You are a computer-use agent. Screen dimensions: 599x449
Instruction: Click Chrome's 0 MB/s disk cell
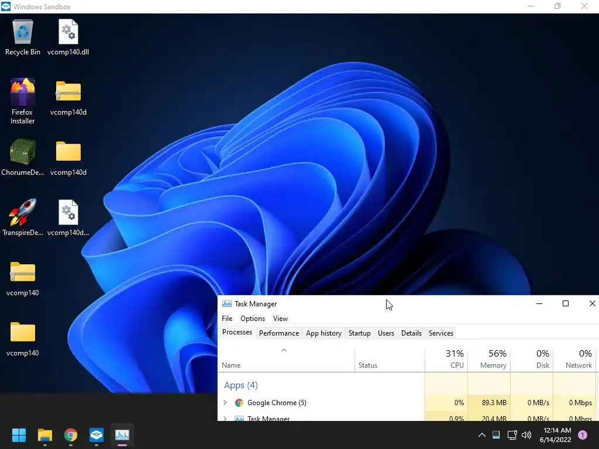click(x=532, y=402)
